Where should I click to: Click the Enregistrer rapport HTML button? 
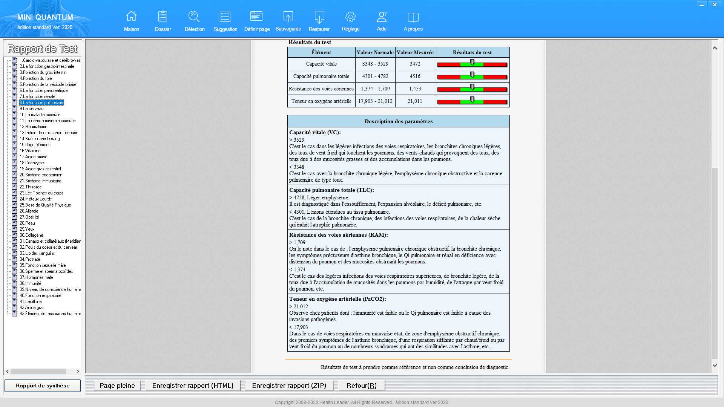pyautogui.click(x=193, y=385)
